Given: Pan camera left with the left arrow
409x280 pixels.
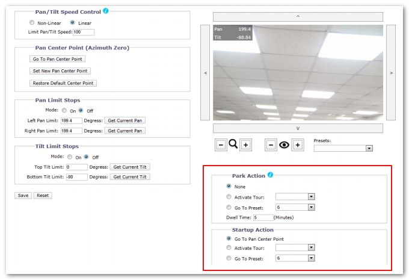Looking at the screenshot, I should (206, 73).
